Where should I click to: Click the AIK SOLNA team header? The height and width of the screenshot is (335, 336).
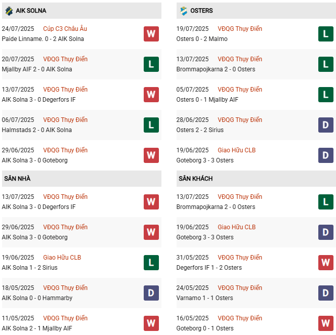click(x=31, y=11)
